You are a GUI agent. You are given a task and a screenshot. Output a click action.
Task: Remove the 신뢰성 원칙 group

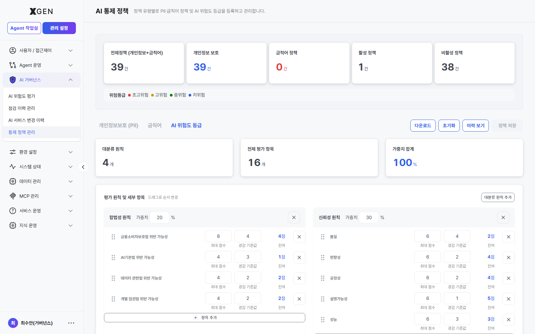click(503, 217)
